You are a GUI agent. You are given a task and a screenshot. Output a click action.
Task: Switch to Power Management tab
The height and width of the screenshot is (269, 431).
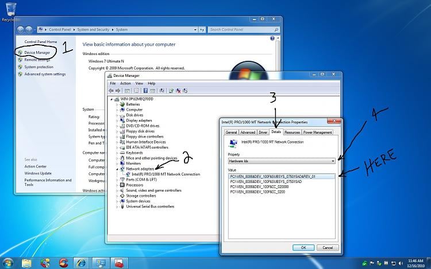[x=317, y=132]
